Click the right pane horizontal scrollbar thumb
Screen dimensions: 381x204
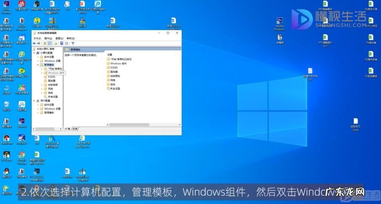coord(129,125)
